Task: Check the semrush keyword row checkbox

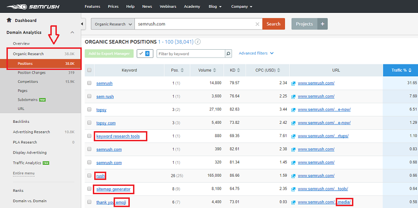Action: pyautogui.click(x=89, y=83)
